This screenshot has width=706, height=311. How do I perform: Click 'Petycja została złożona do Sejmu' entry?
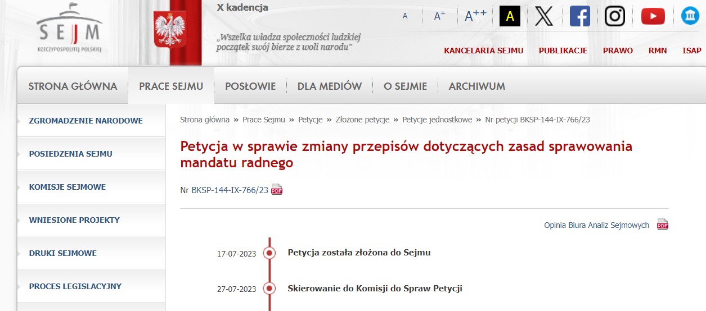pos(359,253)
